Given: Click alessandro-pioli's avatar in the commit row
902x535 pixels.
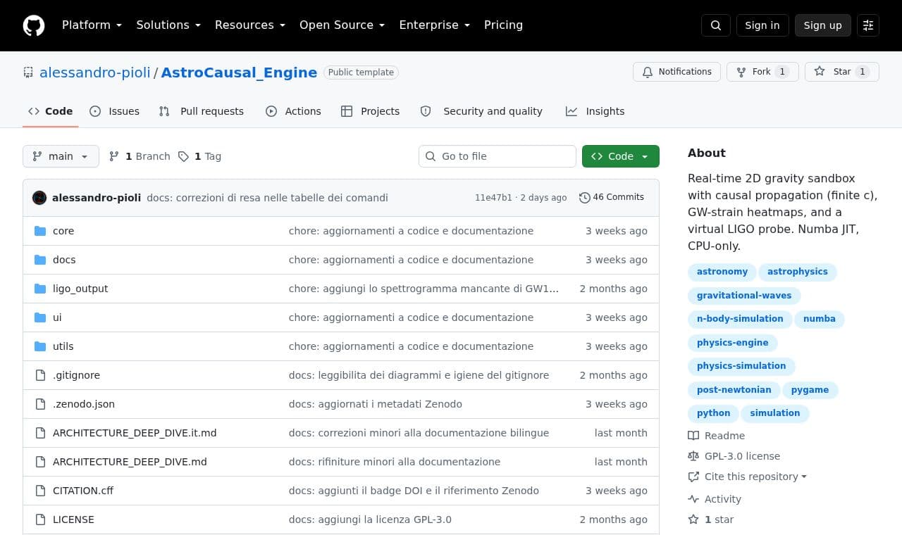Looking at the screenshot, I should coord(39,198).
